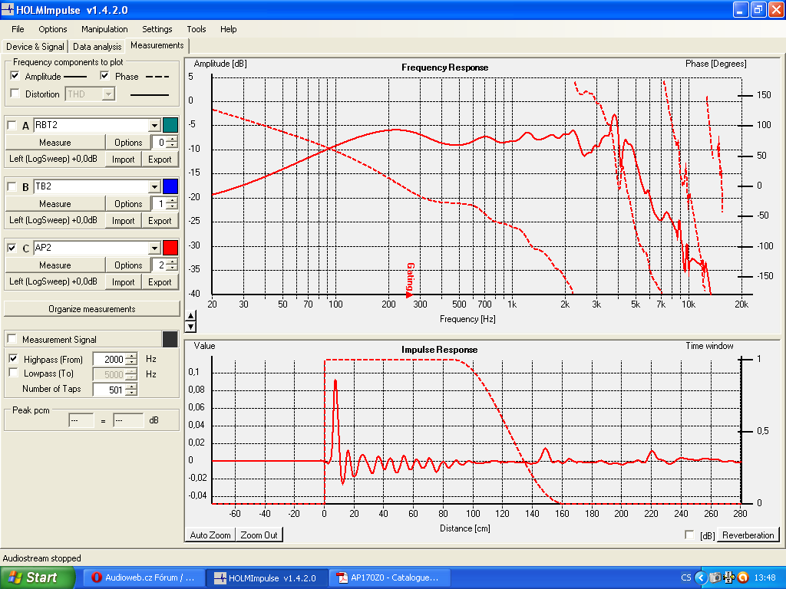
Task: Click Export button for slot C
Action: click(x=160, y=281)
